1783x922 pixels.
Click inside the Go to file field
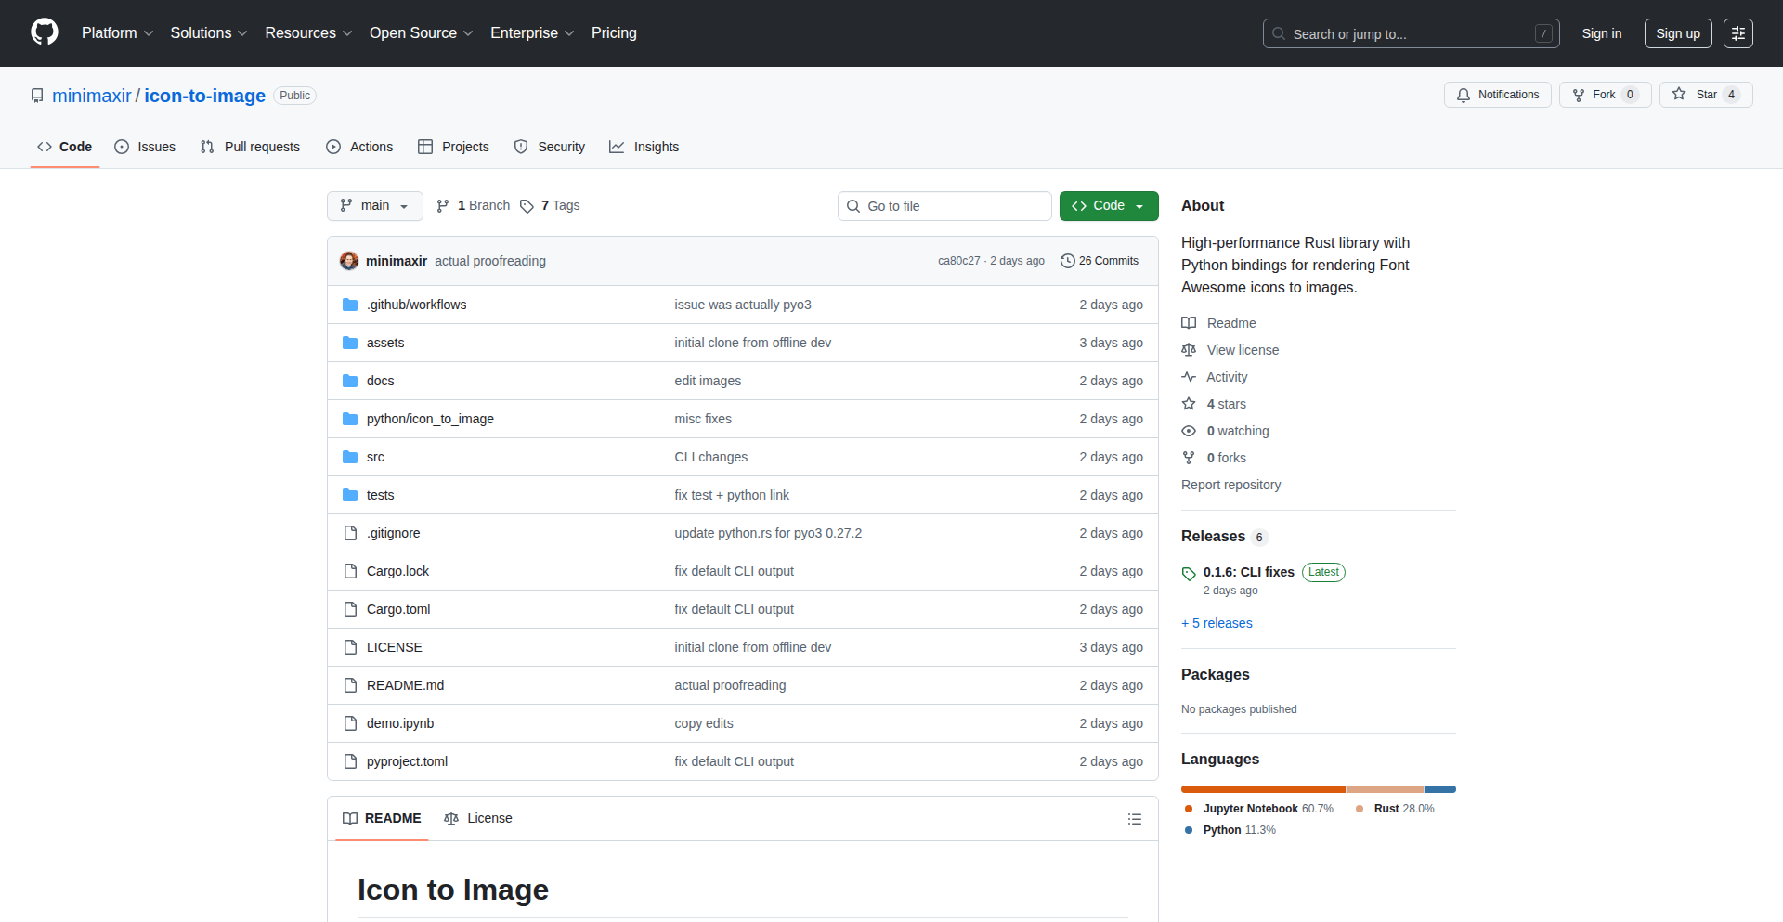(x=944, y=206)
